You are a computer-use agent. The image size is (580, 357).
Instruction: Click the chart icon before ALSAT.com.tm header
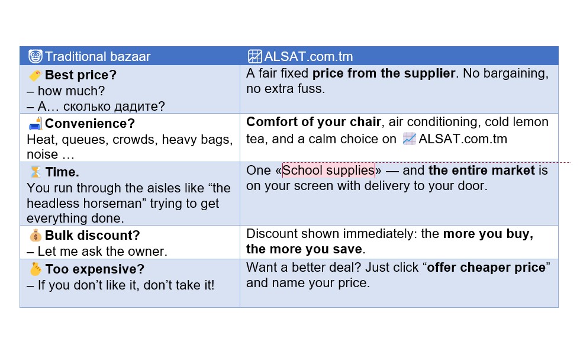click(x=254, y=56)
